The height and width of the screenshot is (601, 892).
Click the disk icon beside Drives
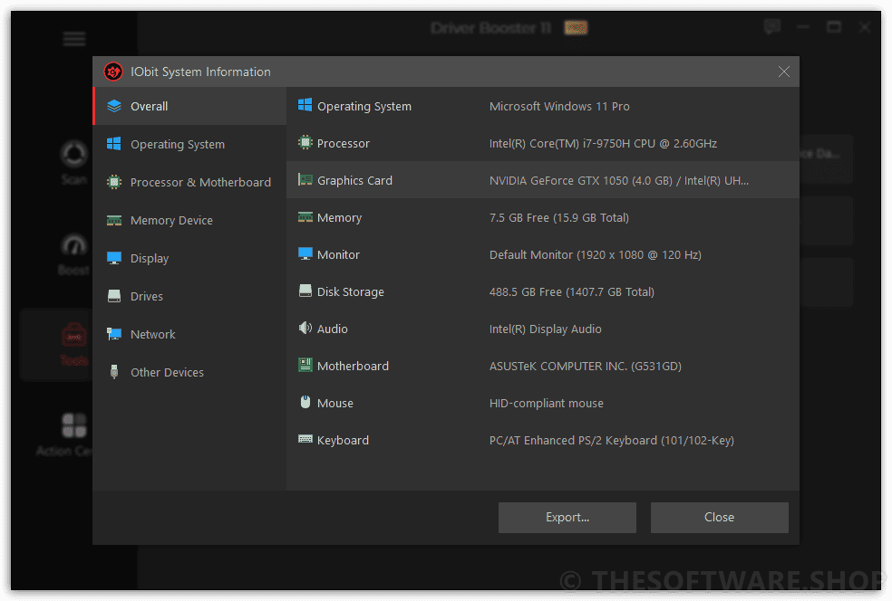pyautogui.click(x=114, y=296)
